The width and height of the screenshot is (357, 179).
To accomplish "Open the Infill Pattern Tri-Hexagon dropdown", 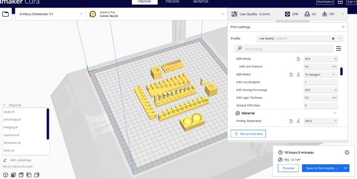I will click(x=320, y=74).
